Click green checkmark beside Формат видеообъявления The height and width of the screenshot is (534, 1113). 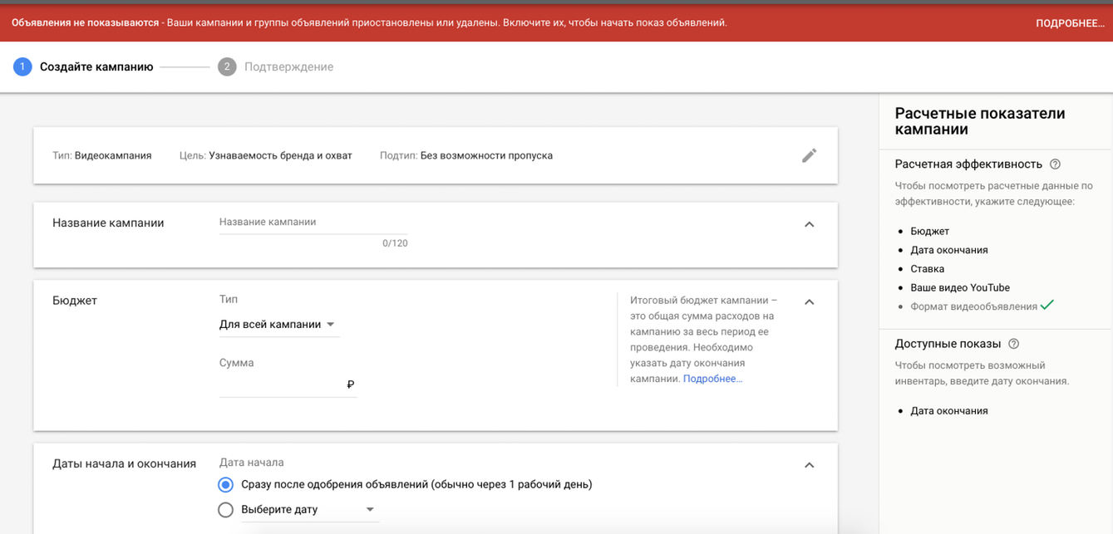(1047, 306)
